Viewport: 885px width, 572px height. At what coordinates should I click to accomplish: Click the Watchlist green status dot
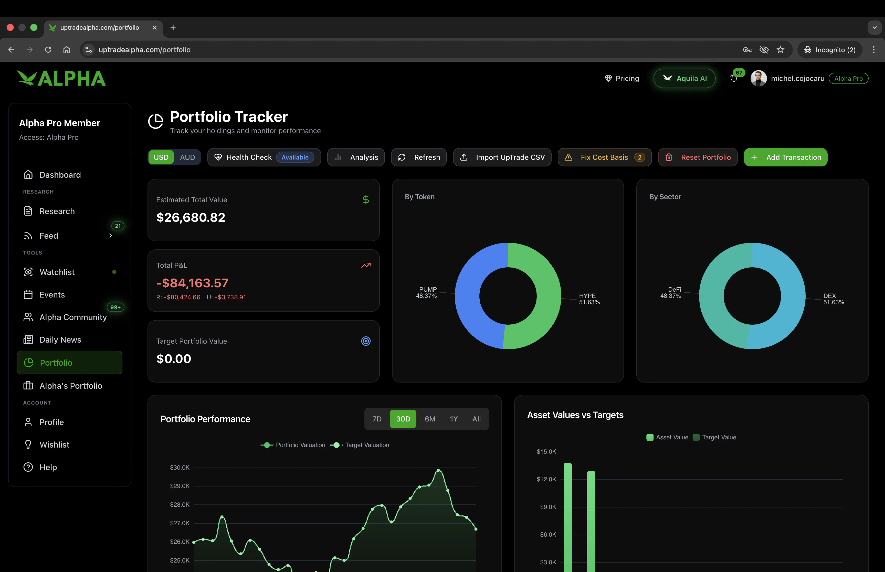[x=114, y=272]
